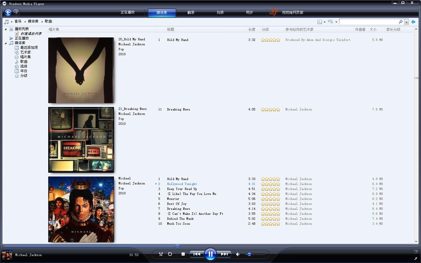421x263 pixels.
Task: Switch to the 翻录 (Rip) tab
Action: (191, 13)
